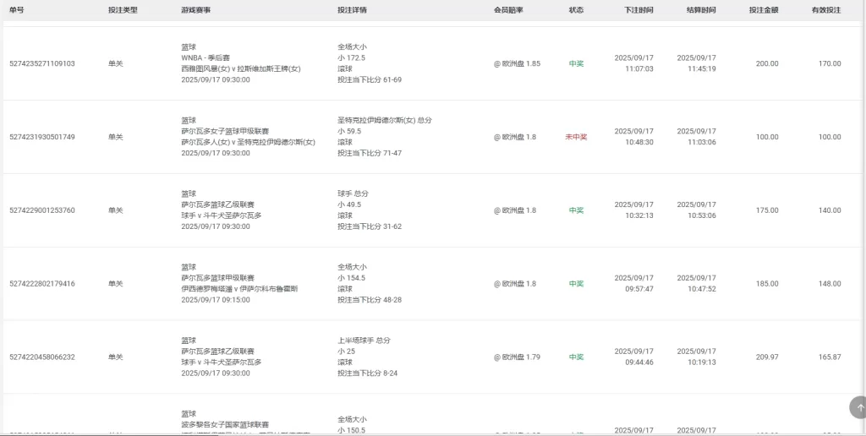This screenshot has height=436, width=866.
Task: Click the scroll-to-top arrow button
Action: pyautogui.click(x=860, y=408)
